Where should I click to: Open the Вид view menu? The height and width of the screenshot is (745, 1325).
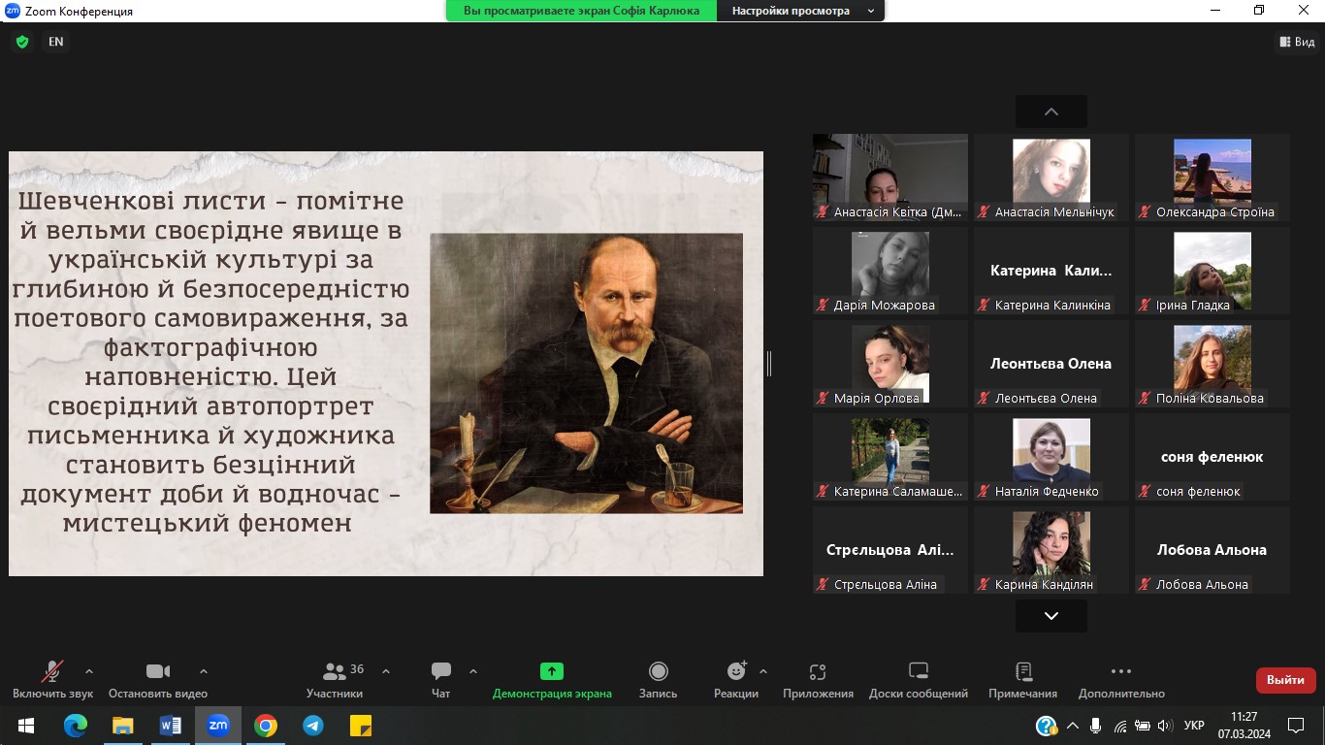[x=1297, y=42]
